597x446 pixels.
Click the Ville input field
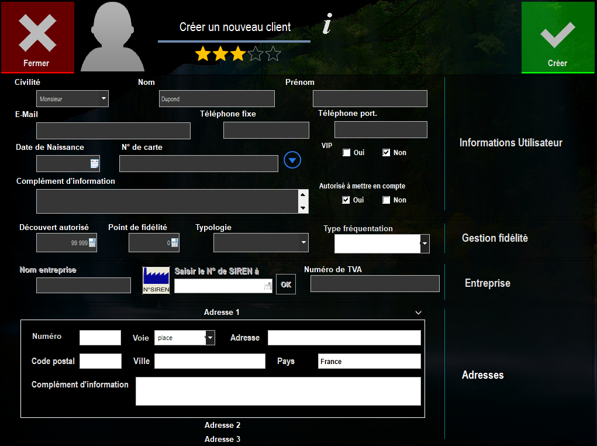pyautogui.click(x=210, y=361)
